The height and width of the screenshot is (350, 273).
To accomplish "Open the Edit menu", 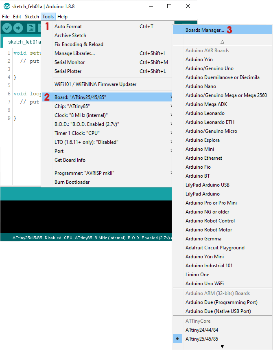I will coord(17,17).
